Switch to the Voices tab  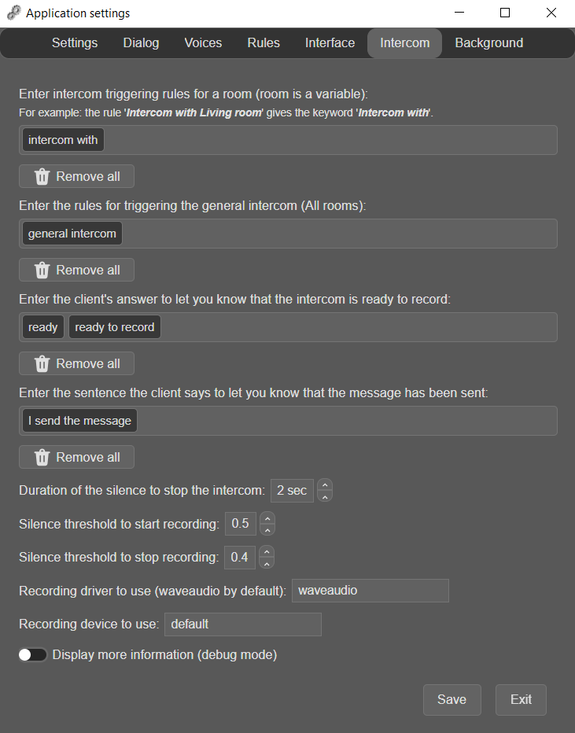tap(203, 43)
